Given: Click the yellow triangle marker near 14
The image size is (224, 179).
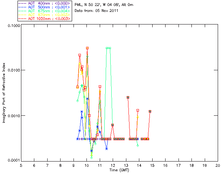Looking at the screenshot, I should pos(138,117).
